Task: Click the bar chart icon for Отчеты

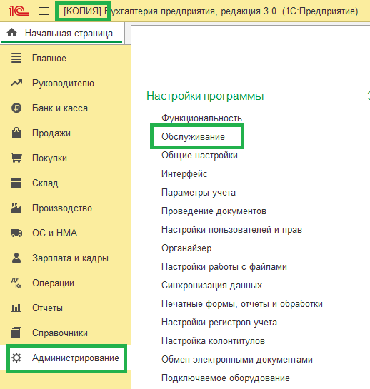Action: (x=16, y=308)
